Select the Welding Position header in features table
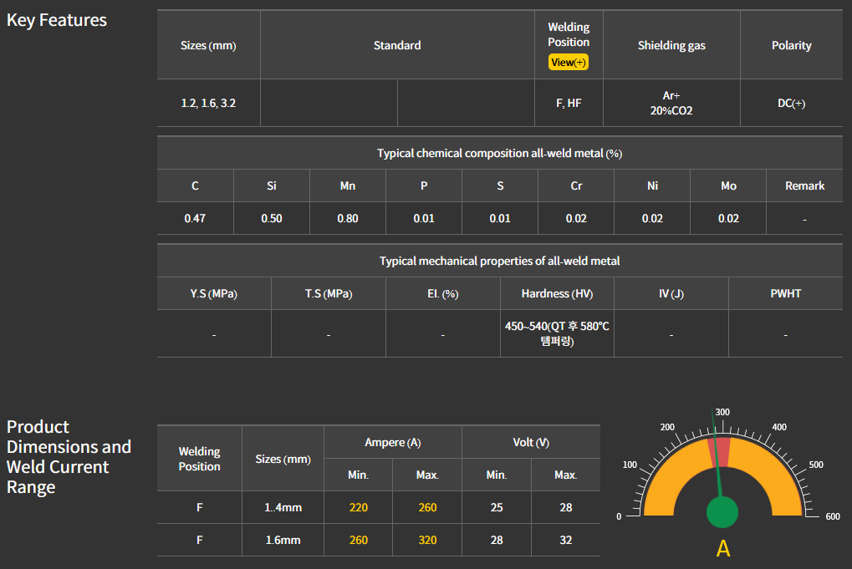The width and height of the screenshot is (852, 569). [x=569, y=35]
